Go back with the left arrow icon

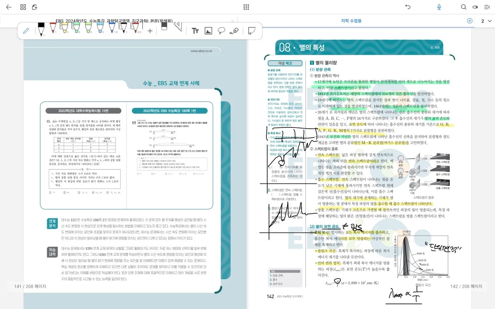(9, 7)
